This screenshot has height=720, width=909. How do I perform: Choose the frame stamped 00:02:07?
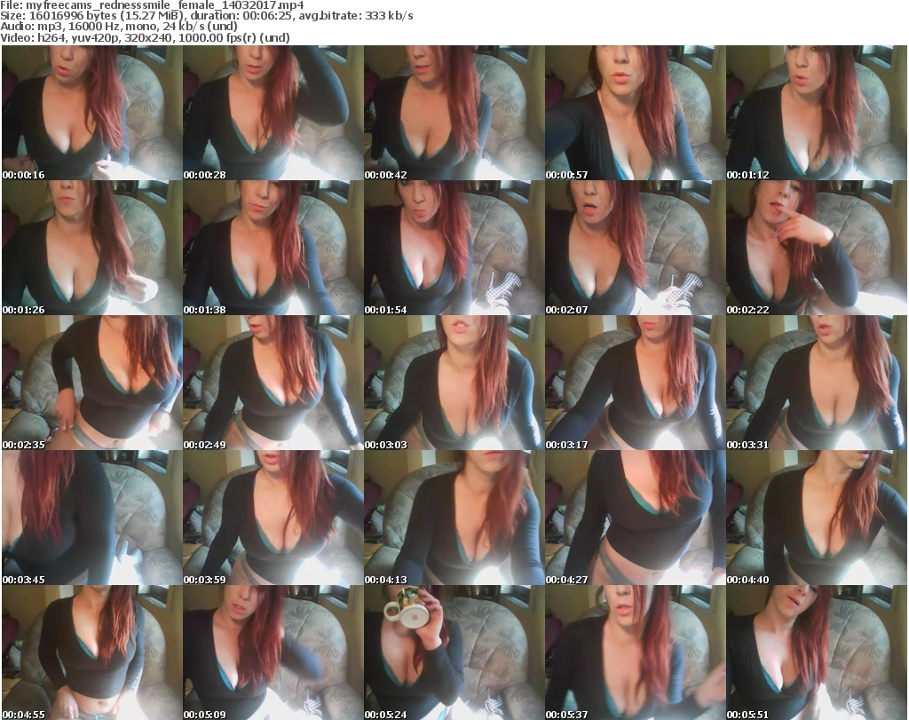tap(636, 248)
